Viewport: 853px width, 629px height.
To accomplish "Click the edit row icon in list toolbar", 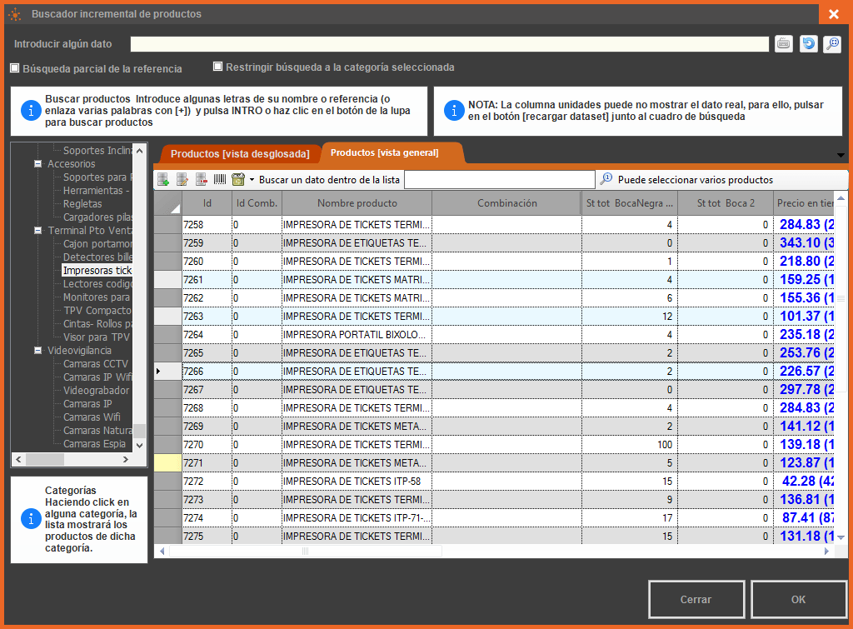I will (x=182, y=179).
